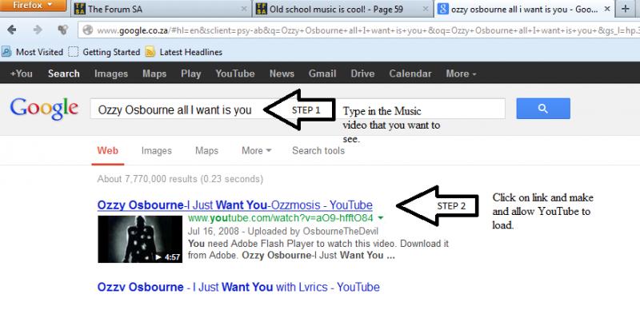Image resolution: width=640 pixels, height=334 pixels.
Task: Open YouTube from the Google top bar
Action: tap(234, 74)
